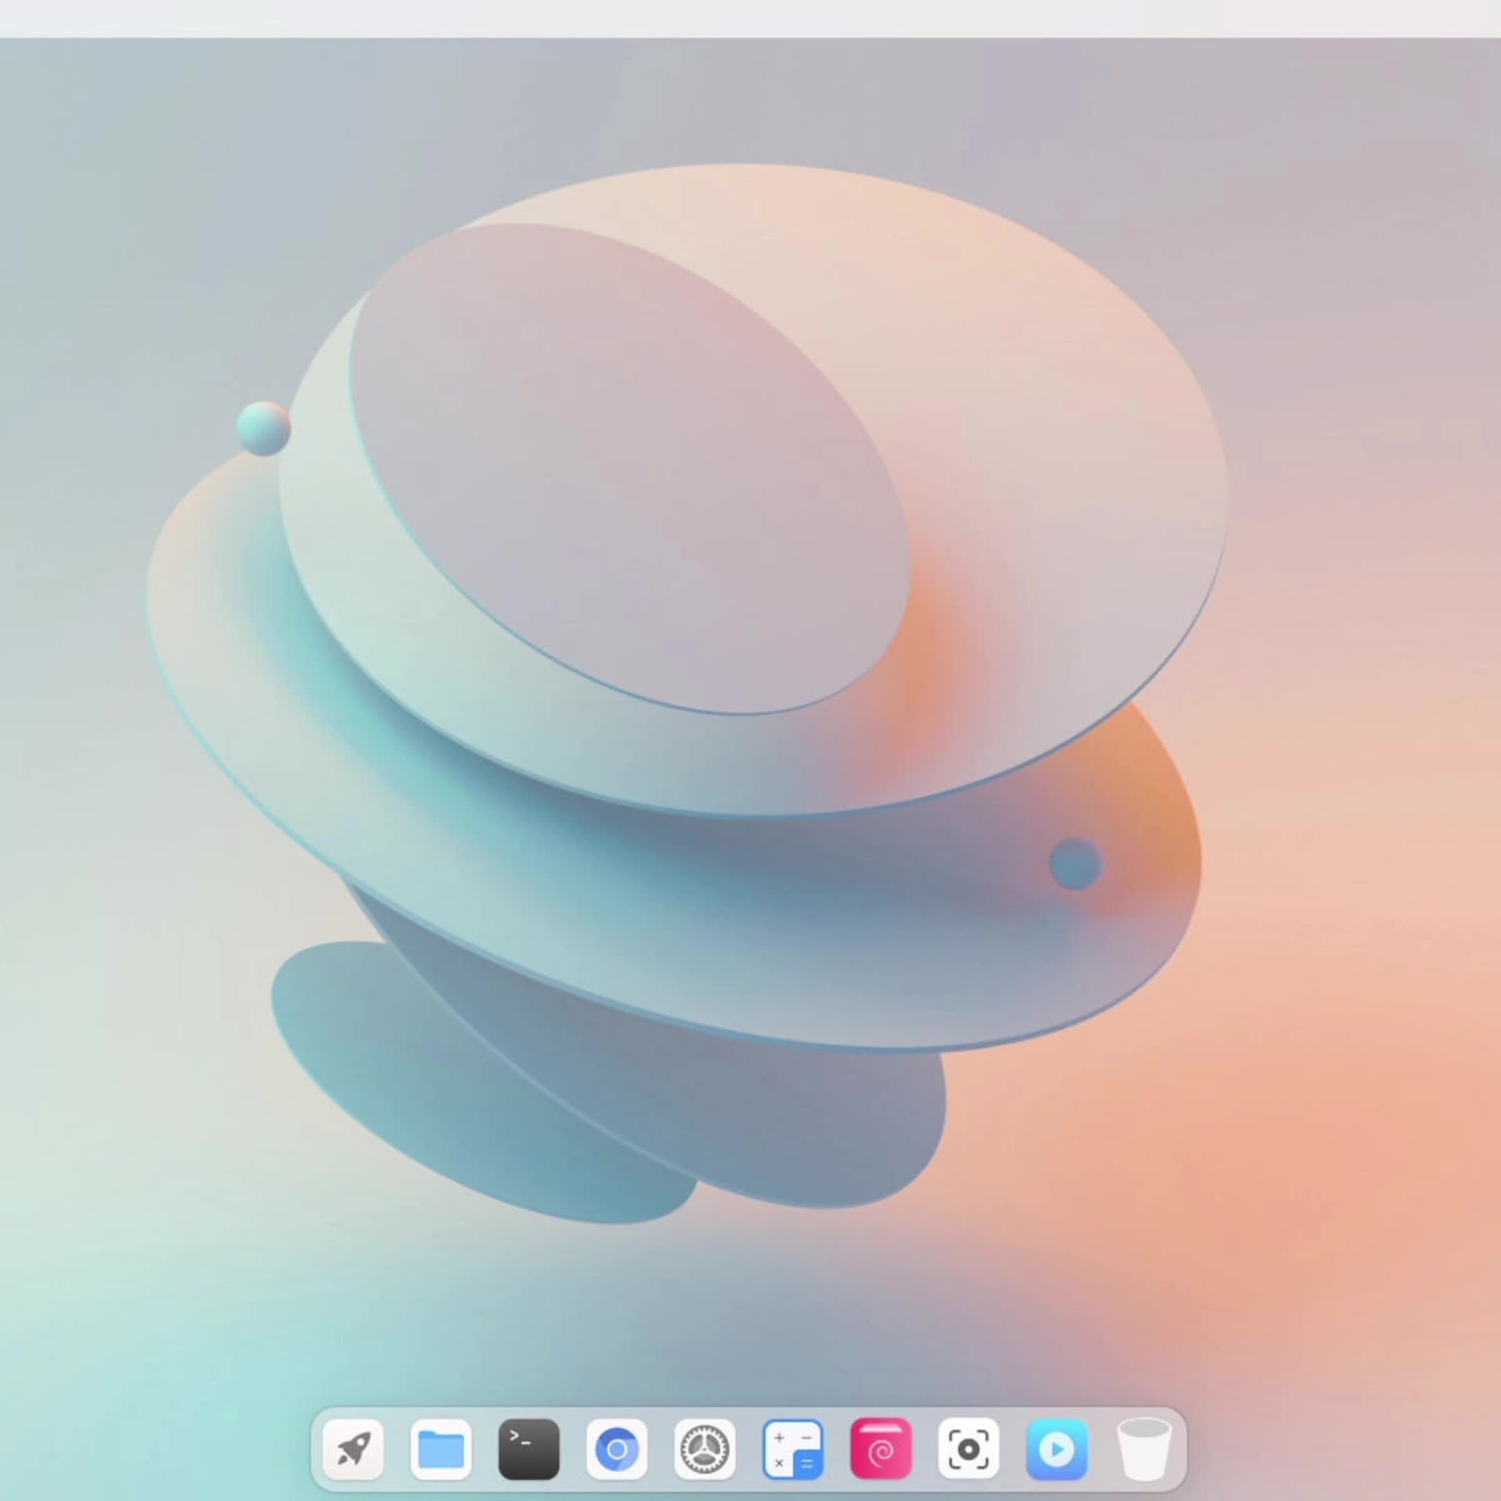This screenshot has height=1501, width=1501.
Task: Open the Files folder app
Action: coord(441,1449)
